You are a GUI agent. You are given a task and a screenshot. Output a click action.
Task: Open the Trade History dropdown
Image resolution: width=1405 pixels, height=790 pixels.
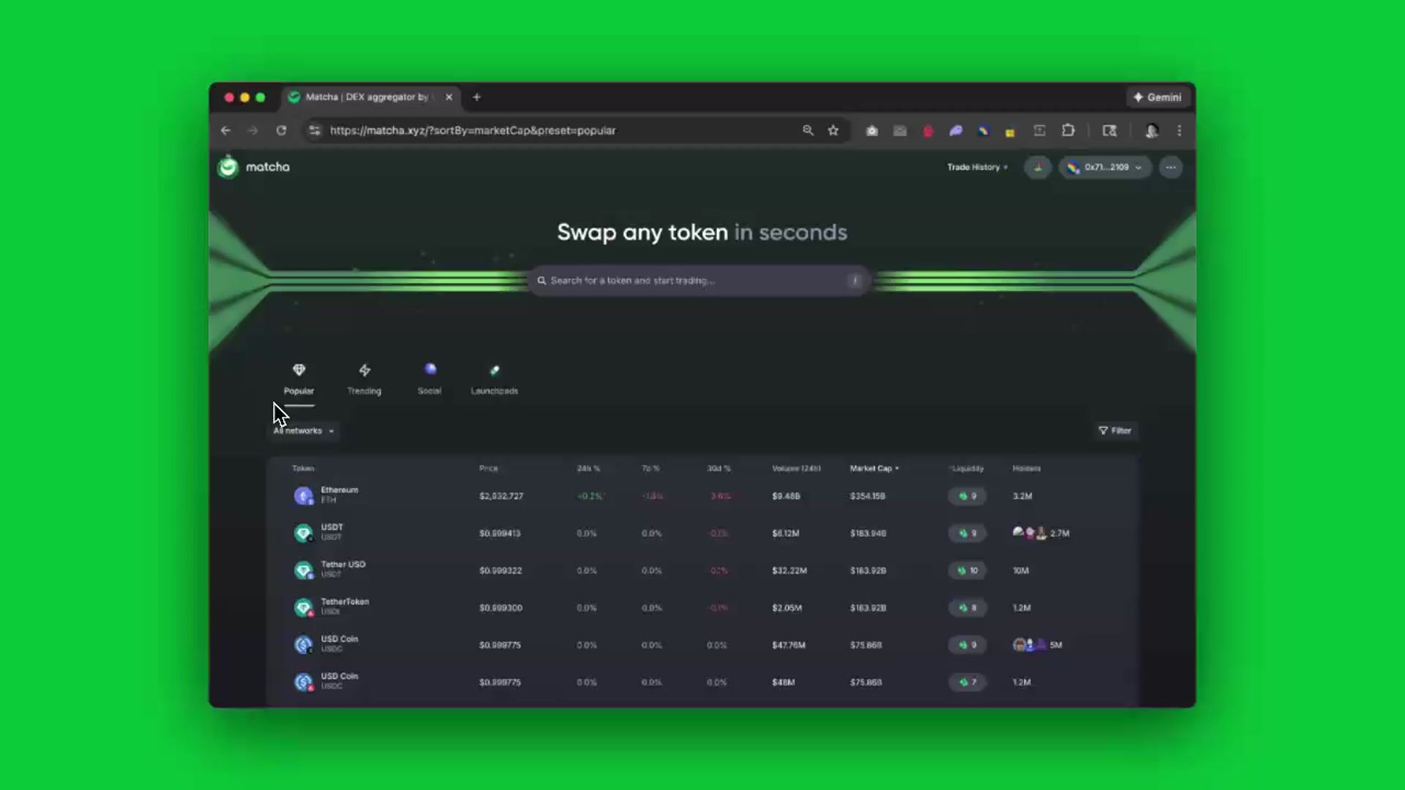pyautogui.click(x=977, y=168)
